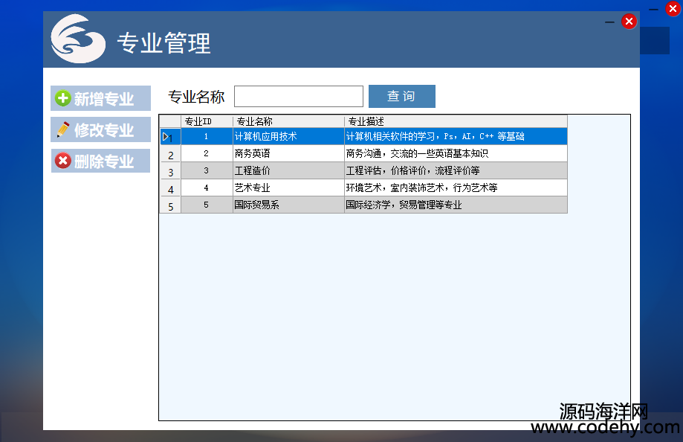Close the 专业管理 window
683x442 pixels.
point(629,22)
